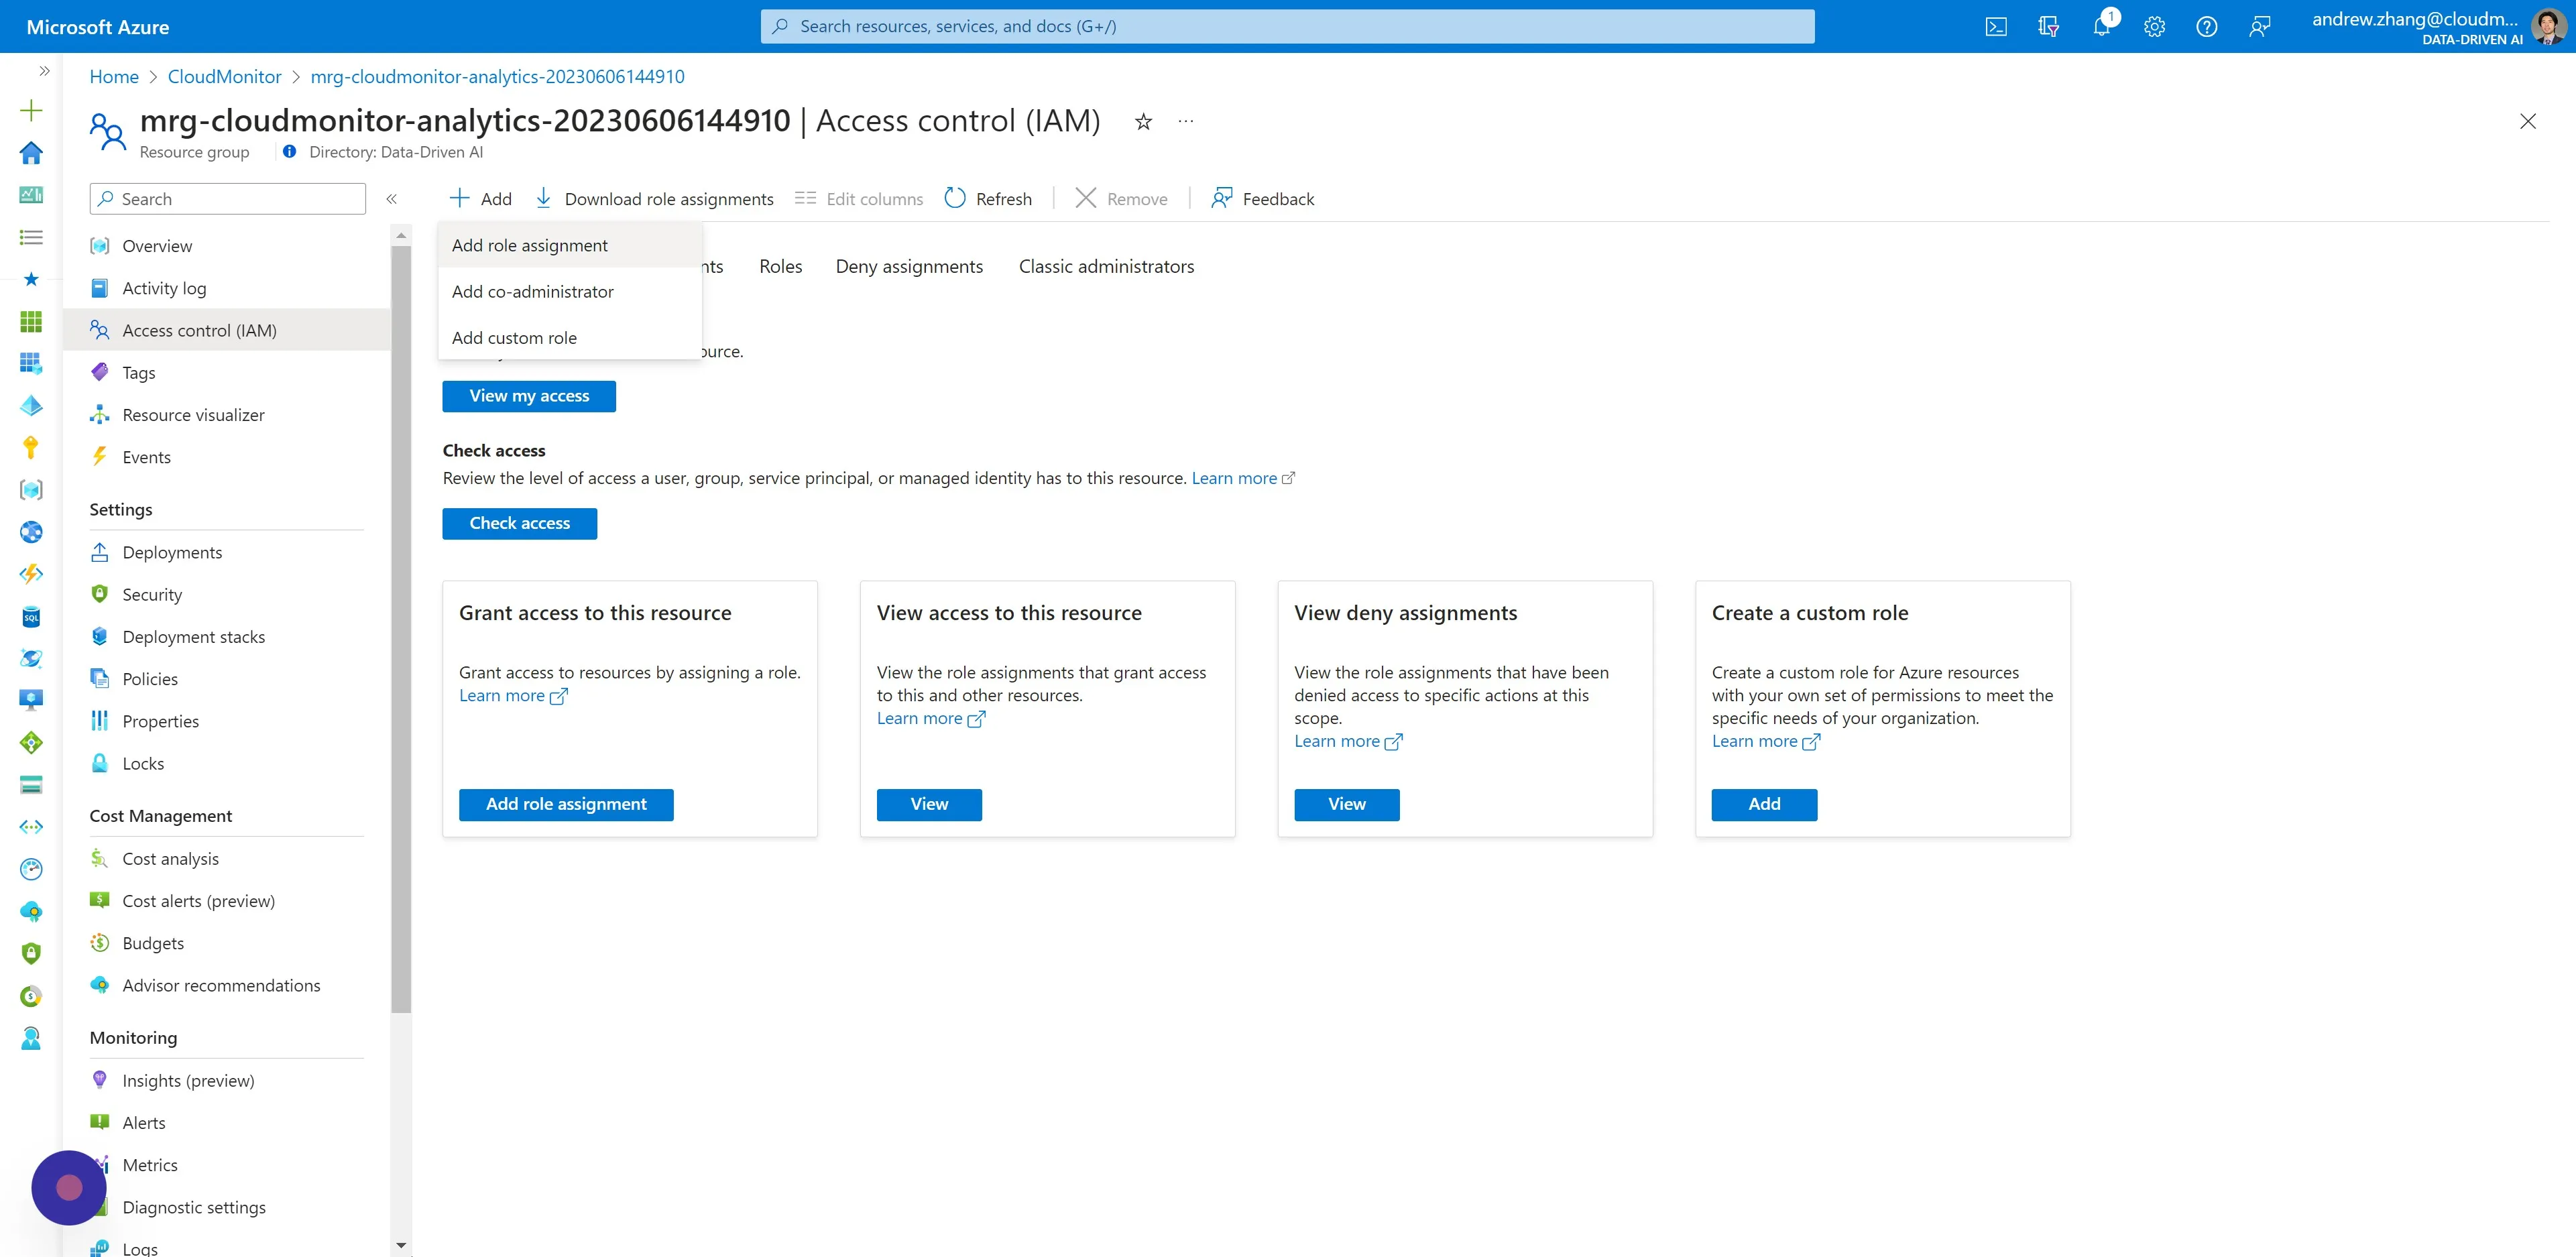2576x1257 pixels.
Task: Open Key vaults key icon
Action: (31, 447)
